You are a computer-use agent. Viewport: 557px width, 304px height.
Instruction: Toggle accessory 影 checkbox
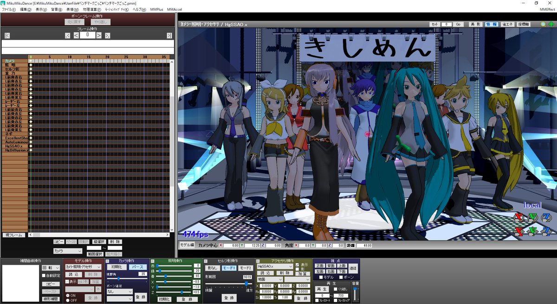pyautogui.click(x=297, y=269)
